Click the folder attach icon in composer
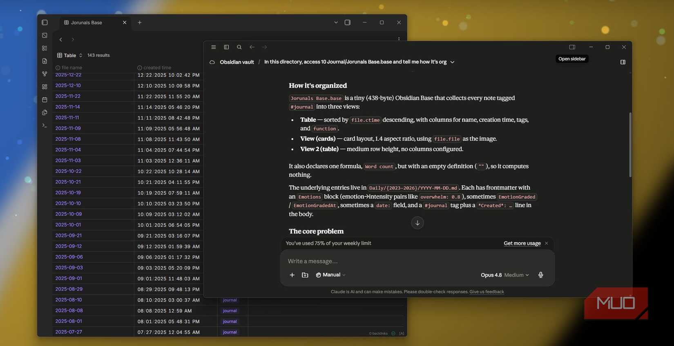This screenshot has width=674, height=346. (x=305, y=275)
